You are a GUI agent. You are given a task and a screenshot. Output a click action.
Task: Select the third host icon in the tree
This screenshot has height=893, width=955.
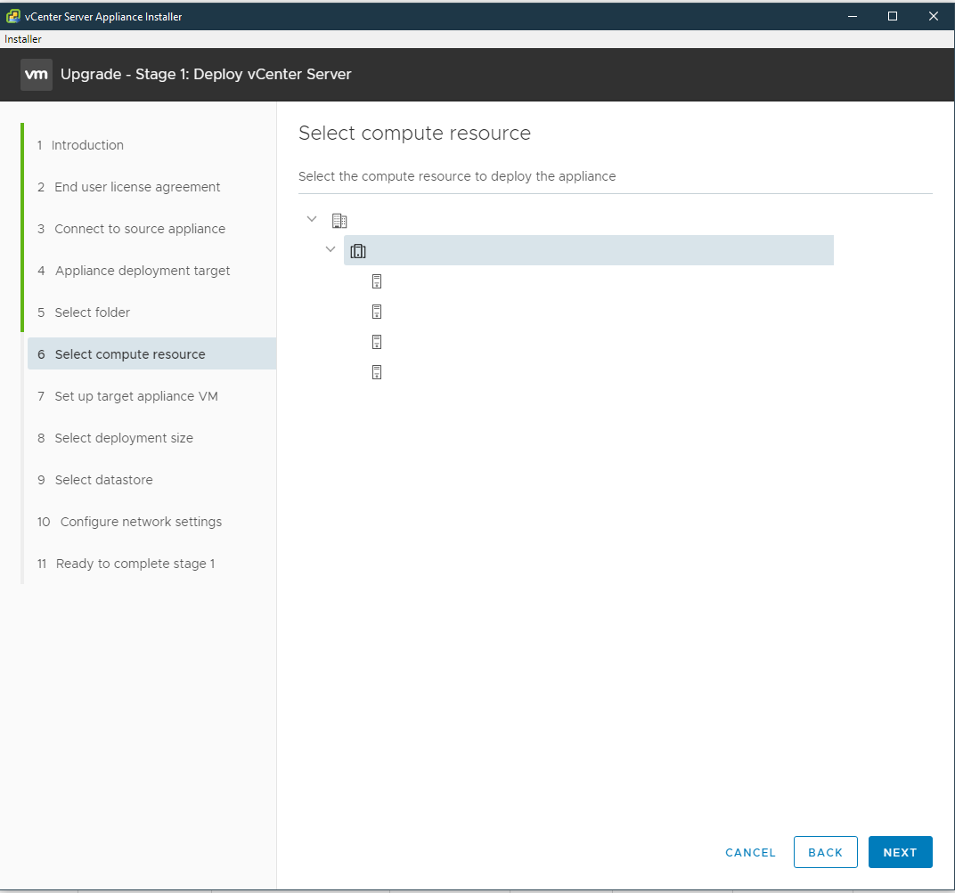coord(377,341)
